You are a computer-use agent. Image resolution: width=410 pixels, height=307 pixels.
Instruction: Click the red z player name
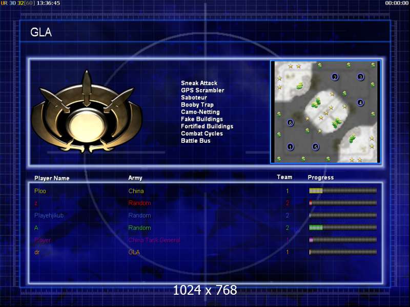click(x=35, y=203)
